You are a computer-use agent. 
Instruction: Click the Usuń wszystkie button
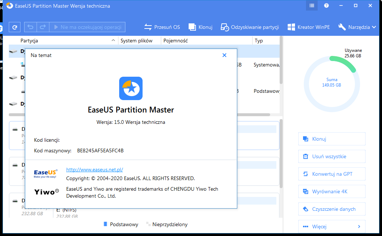[x=332, y=156]
